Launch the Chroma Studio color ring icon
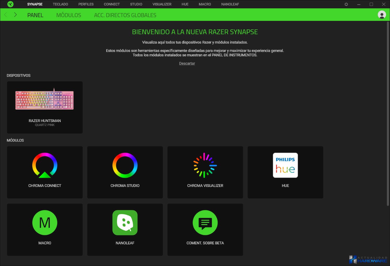The image size is (390, 266). pyautogui.click(x=125, y=165)
